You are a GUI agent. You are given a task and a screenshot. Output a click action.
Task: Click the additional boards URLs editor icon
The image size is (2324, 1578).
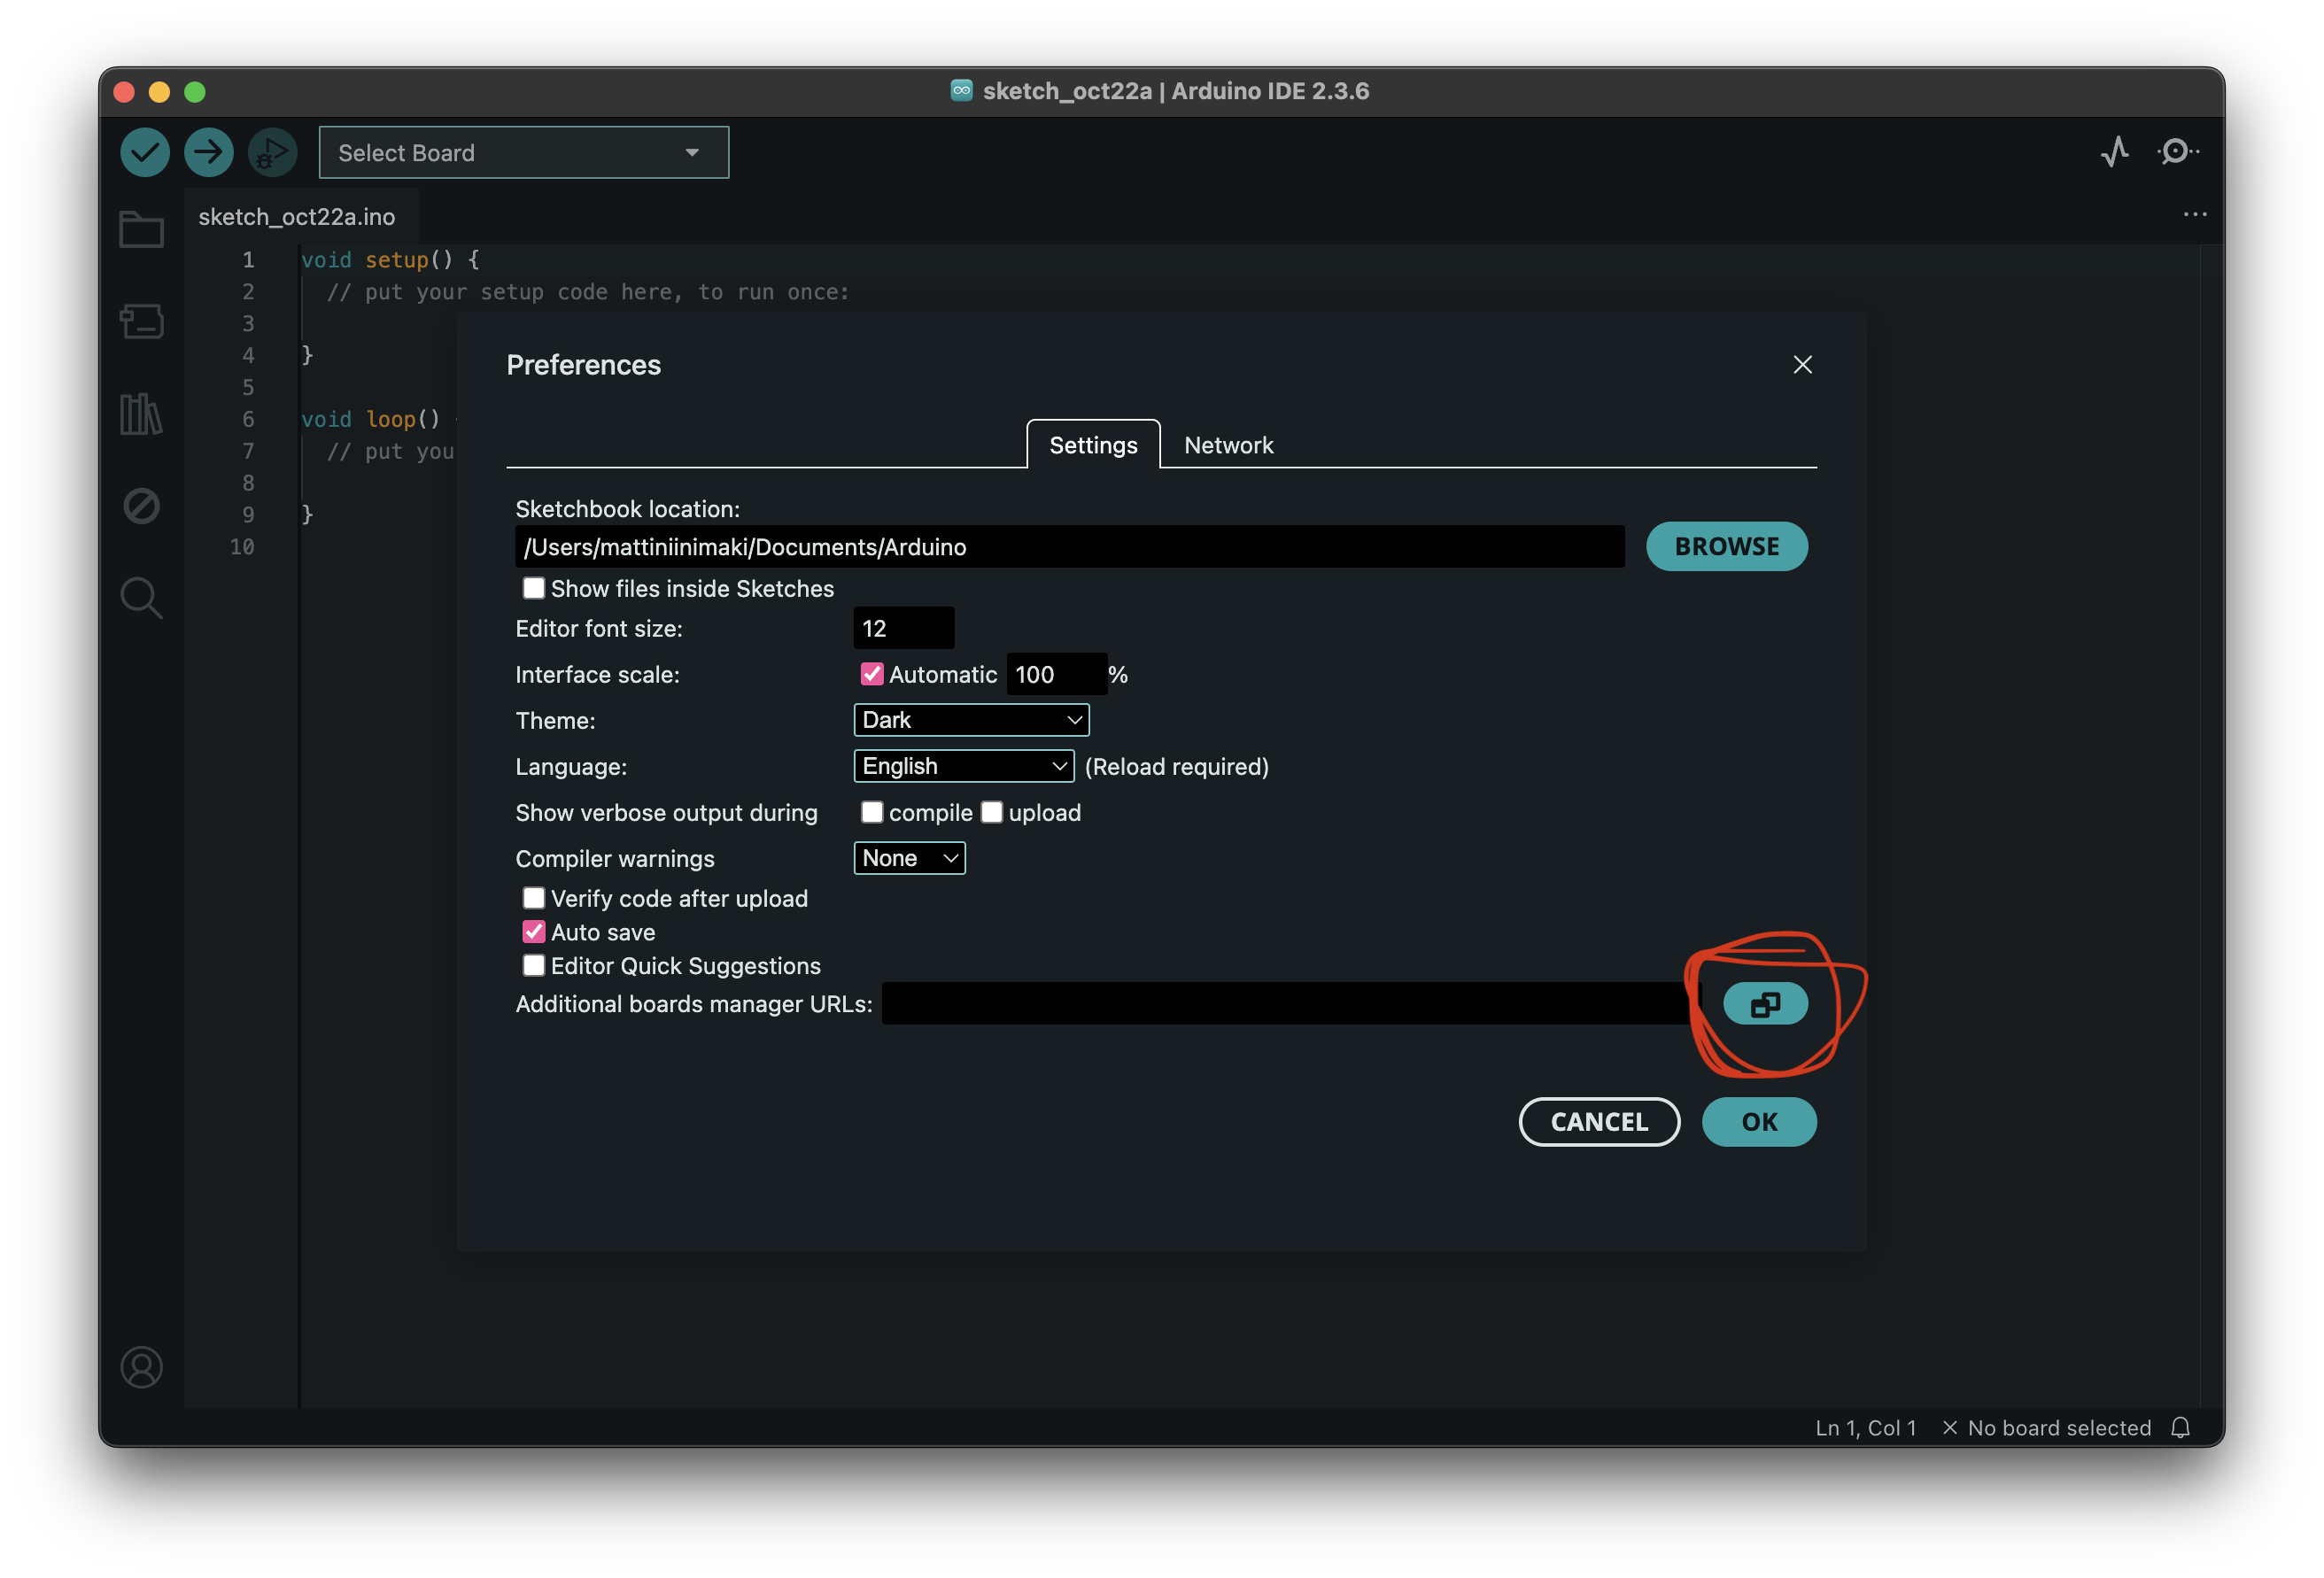(1765, 1004)
